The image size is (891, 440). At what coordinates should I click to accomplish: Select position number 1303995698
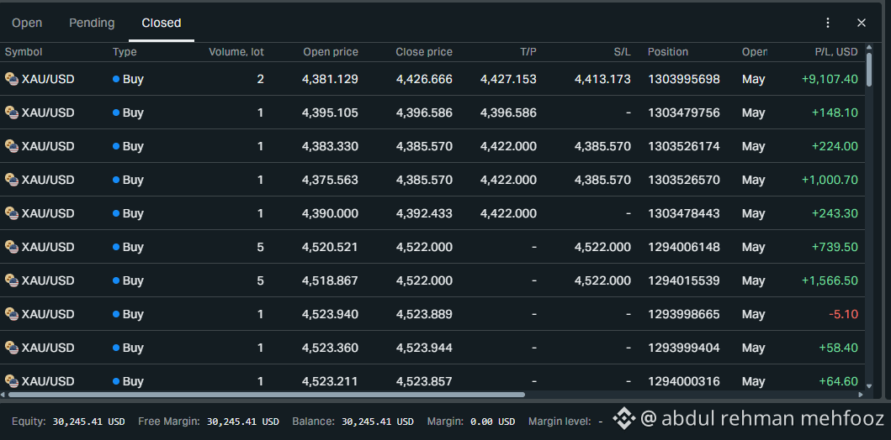tap(683, 80)
